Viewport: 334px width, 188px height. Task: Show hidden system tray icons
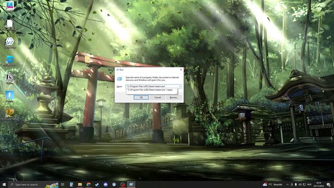pyautogui.click(x=288, y=184)
